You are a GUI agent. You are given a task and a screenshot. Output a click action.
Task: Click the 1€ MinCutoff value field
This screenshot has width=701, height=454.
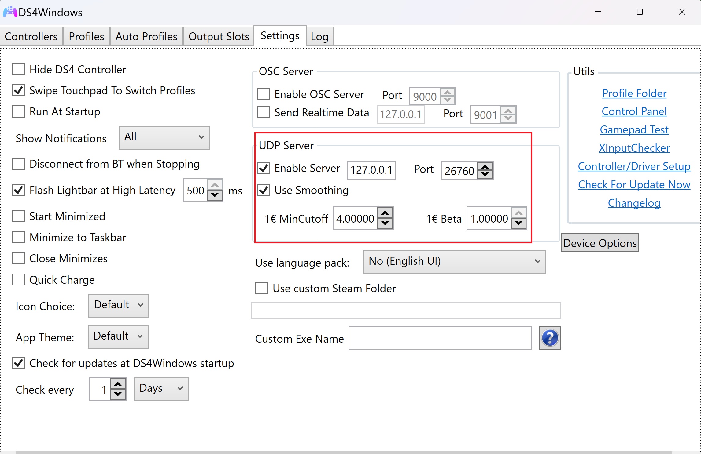[355, 218]
